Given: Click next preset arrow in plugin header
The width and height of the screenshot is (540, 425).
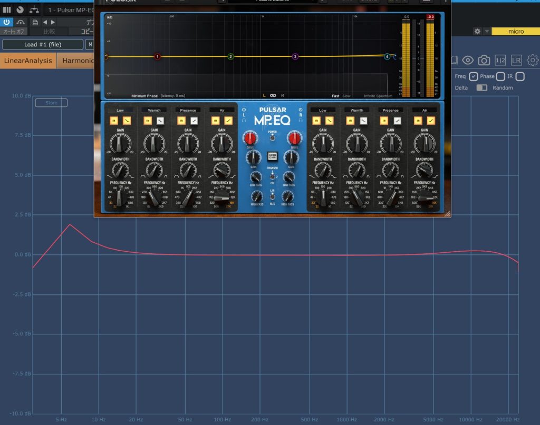Looking at the screenshot, I should [x=52, y=22].
